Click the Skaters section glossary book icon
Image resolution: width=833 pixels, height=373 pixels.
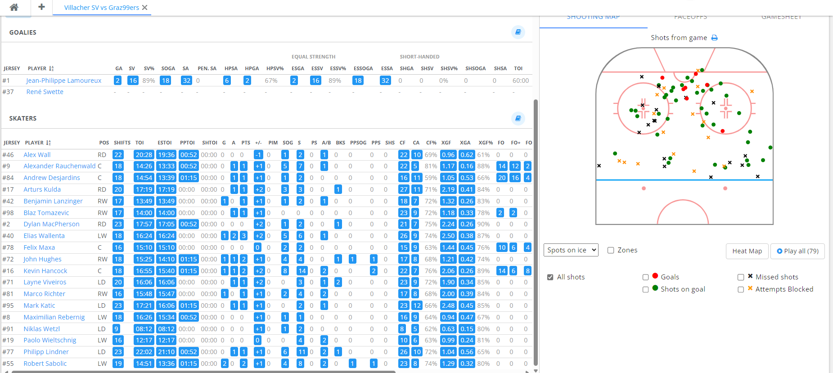pyautogui.click(x=518, y=118)
